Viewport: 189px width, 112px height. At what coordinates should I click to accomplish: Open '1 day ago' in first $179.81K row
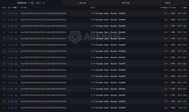click(x=13, y=13)
